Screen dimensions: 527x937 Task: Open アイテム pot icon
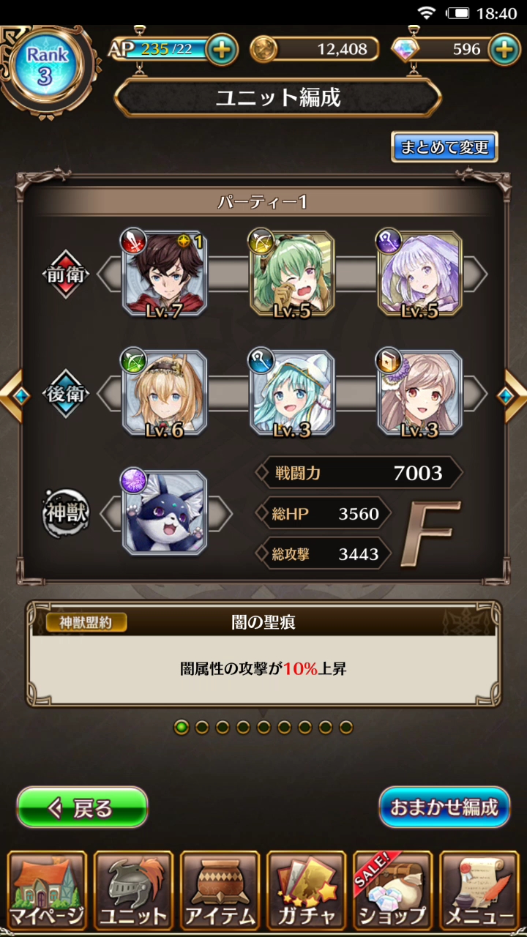point(220,890)
